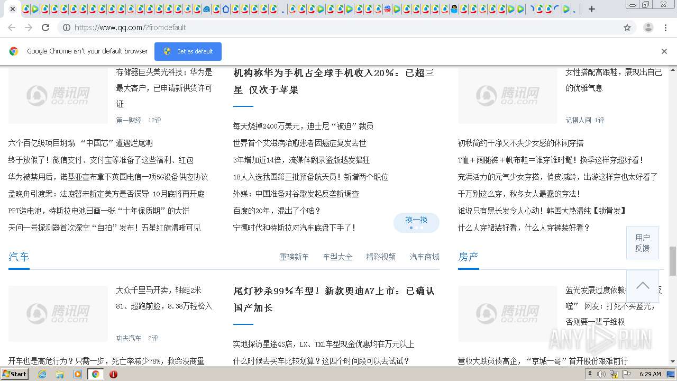The height and width of the screenshot is (381, 677).
Task: Open 六个百亿级项目坍塌 article
Action: tap(80, 143)
